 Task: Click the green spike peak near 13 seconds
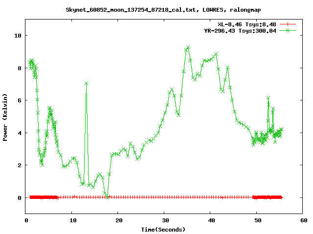86,83
